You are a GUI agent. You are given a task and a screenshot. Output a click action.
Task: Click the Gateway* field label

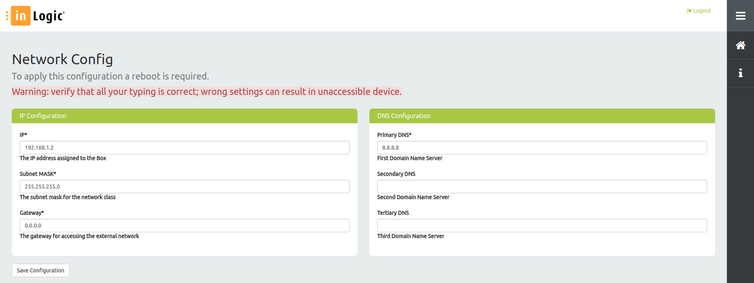32,213
